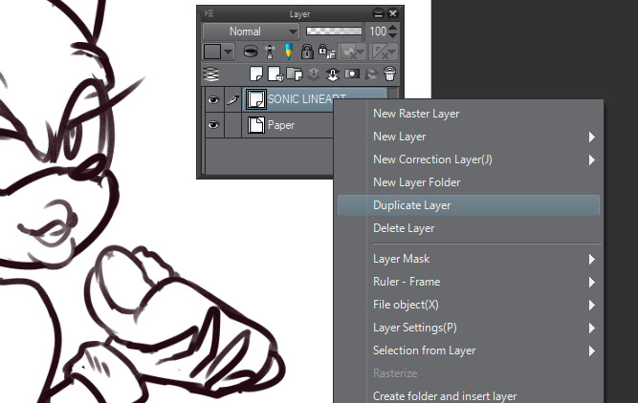This screenshot has width=638, height=403.
Task: Click the New Vector Layer icon
Action: pyautogui.click(x=274, y=74)
